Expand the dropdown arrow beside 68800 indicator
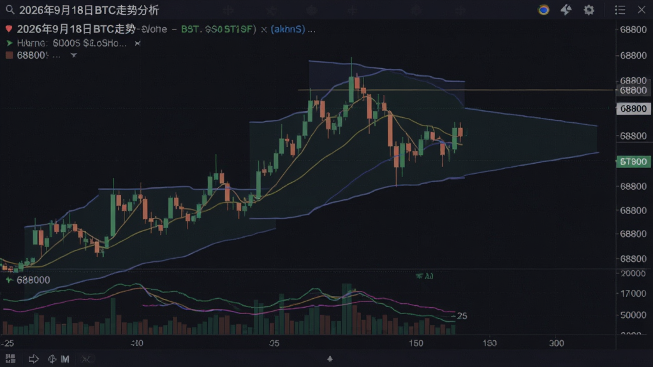Viewport: 653px width, 367px height. click(74, 55)
